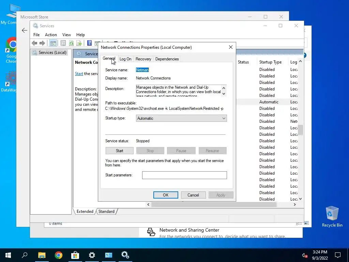The height and width of the screenshot is (262, 349).
Task: Open the notification center icon
Action: [338, 255]
